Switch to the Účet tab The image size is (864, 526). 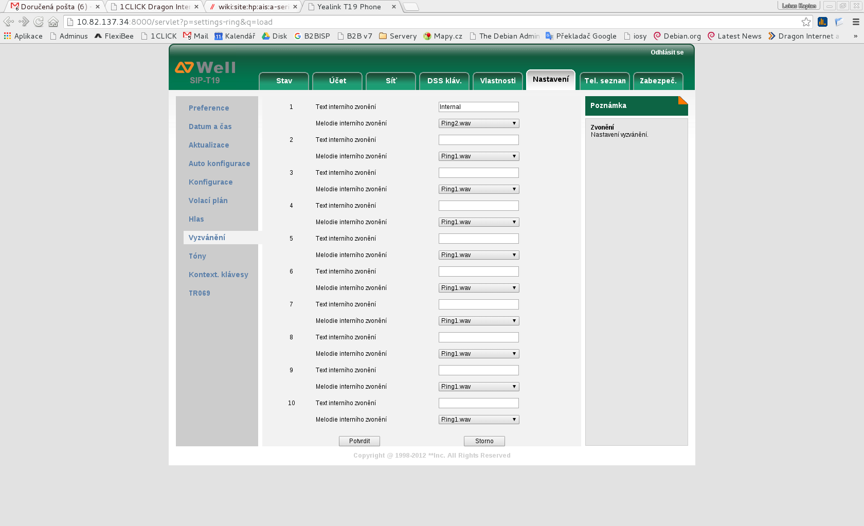click(x=337, y=81)
